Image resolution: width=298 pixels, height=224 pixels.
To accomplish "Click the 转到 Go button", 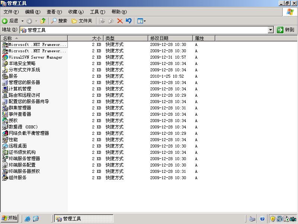I will point(286,30).
